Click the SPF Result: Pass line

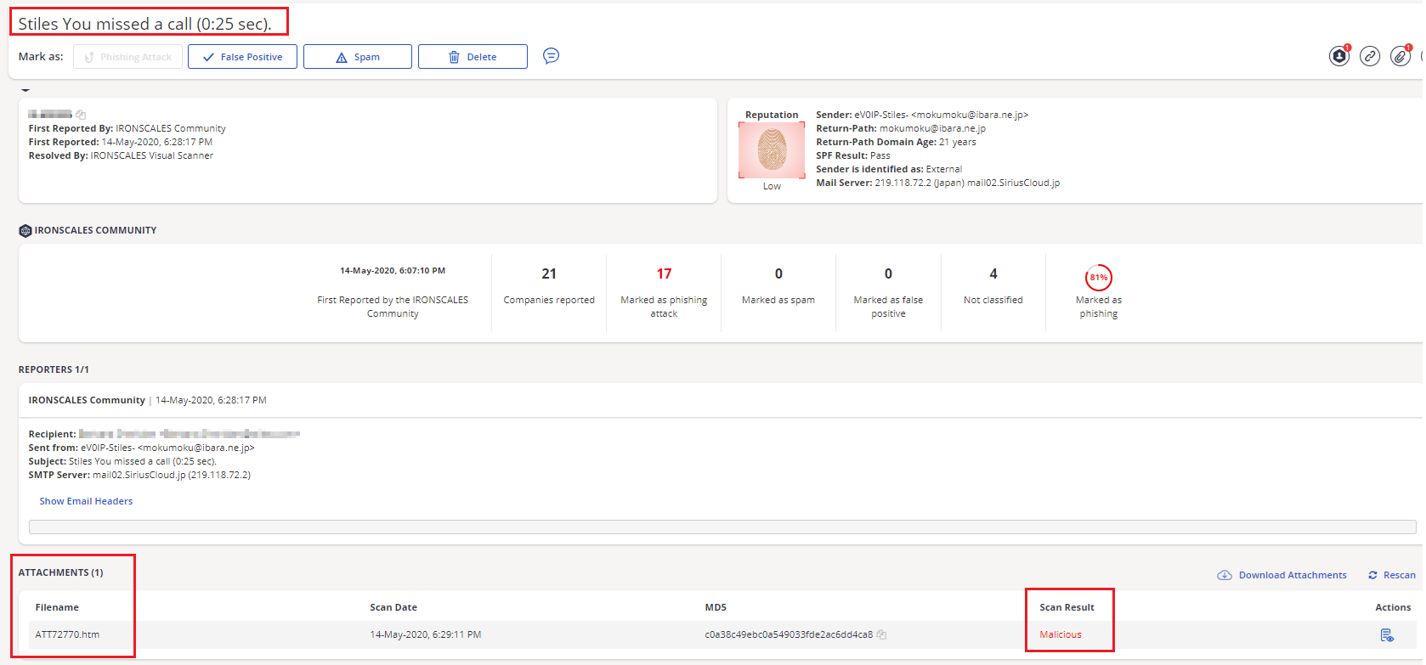(x=853, y=155)
